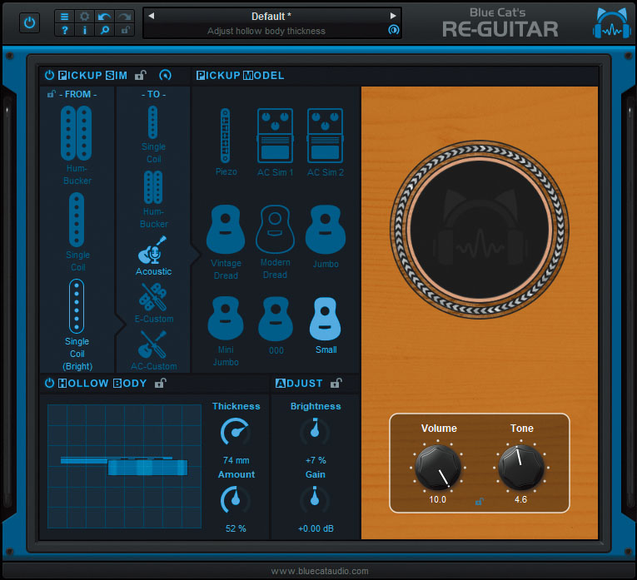Choose 000 guitar model
Viewport: 637px width, 580px height.
276,325
